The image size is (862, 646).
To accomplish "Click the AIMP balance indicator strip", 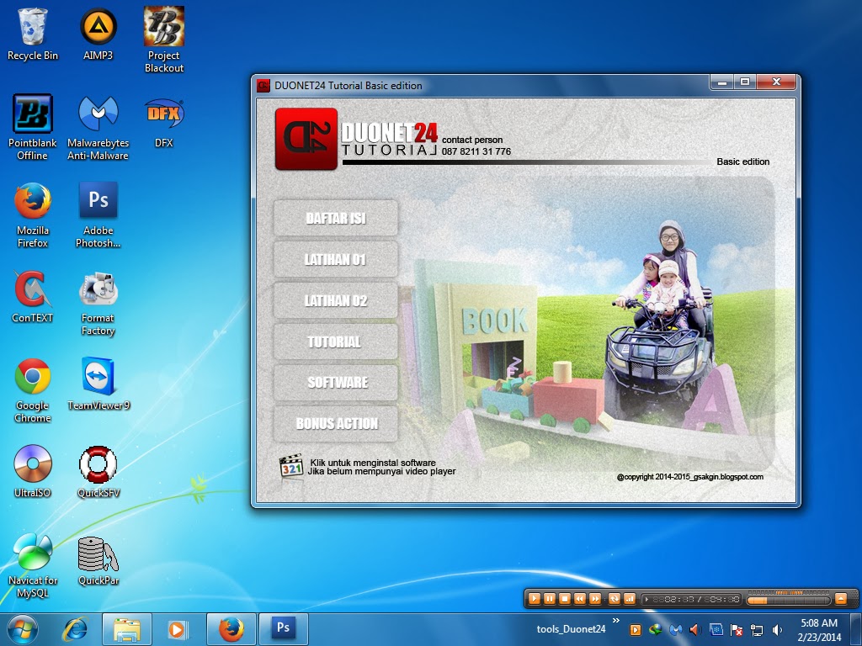I will point(788,593).
